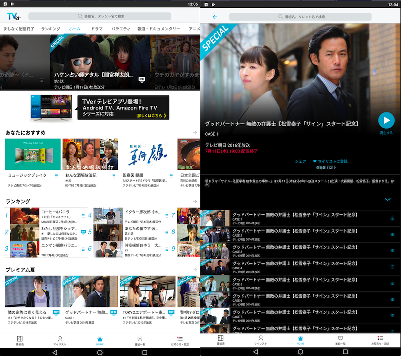Viewport: 401px width, 356px height.
Task: Go back using the arrow beside the search bar
Action: (x=215, y=17)
